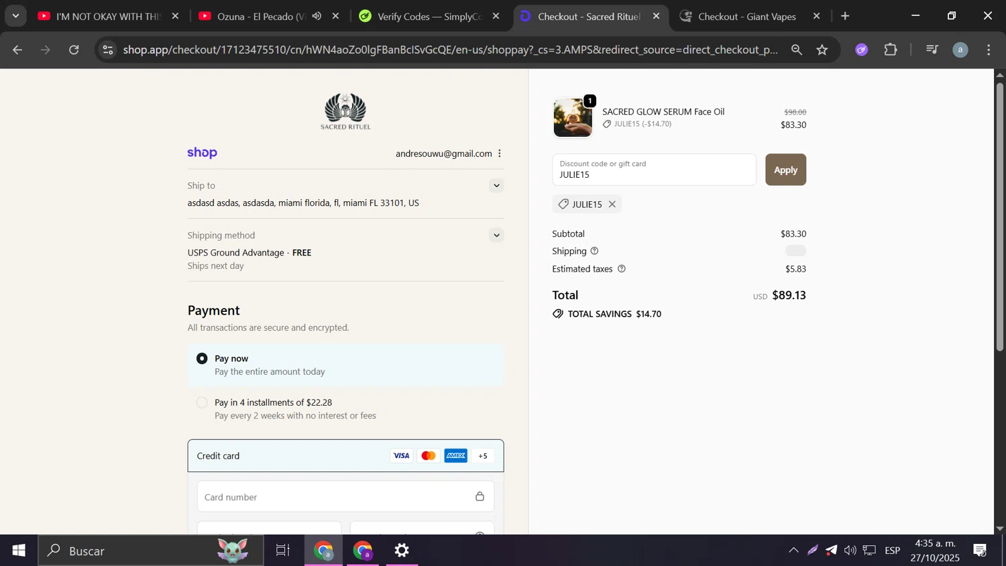This screenshot has width=1006, height=566.
Task: Expand the Shipping method section
Action: click(496, 235)
